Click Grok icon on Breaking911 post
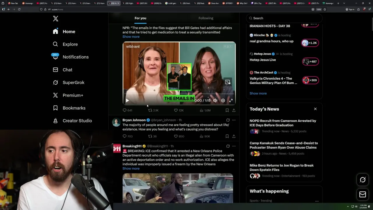The width and height of the screenshot is (373, 210). coord(228,146)
